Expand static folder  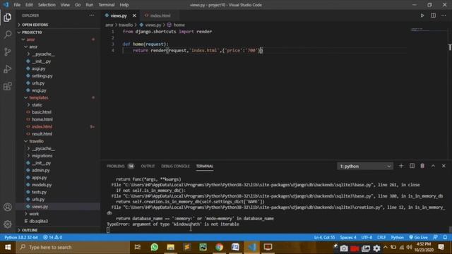(x=37, y=105)
